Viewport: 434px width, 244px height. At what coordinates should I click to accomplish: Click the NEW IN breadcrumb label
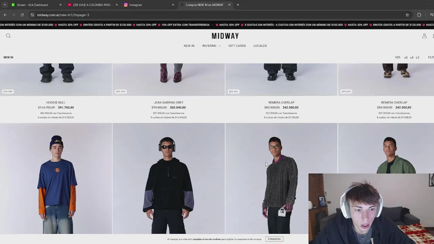click(8, 58)
